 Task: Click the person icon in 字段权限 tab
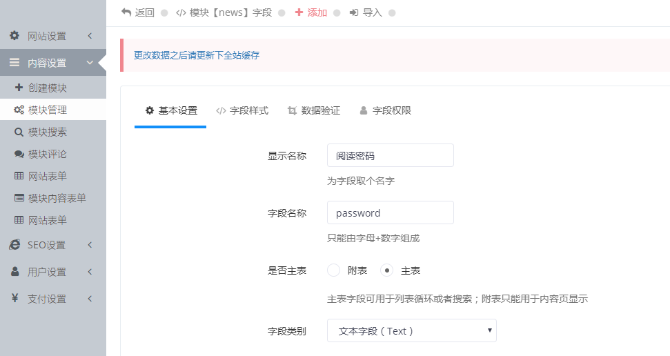(x=364, y=110)
